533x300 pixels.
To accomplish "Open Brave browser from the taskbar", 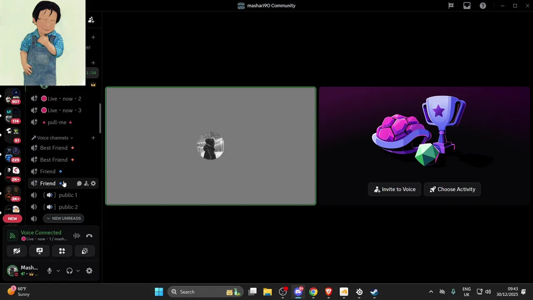I will coord(329,292).
